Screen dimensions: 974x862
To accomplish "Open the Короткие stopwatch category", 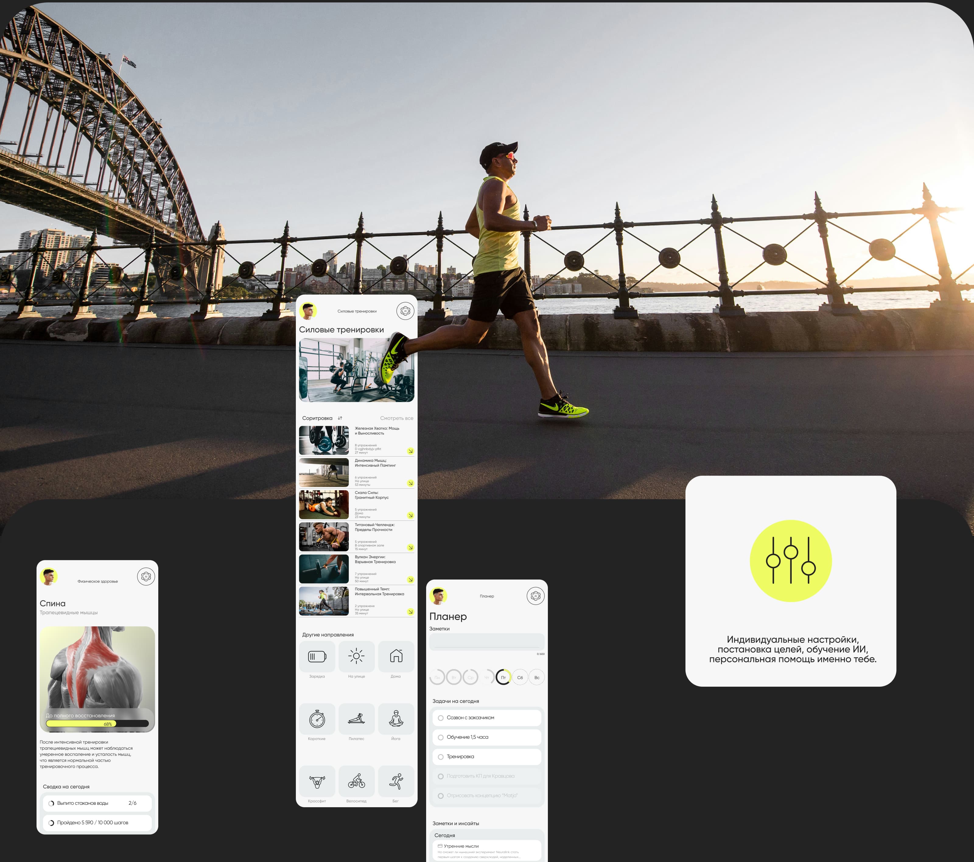I will (x=317, y=719).
